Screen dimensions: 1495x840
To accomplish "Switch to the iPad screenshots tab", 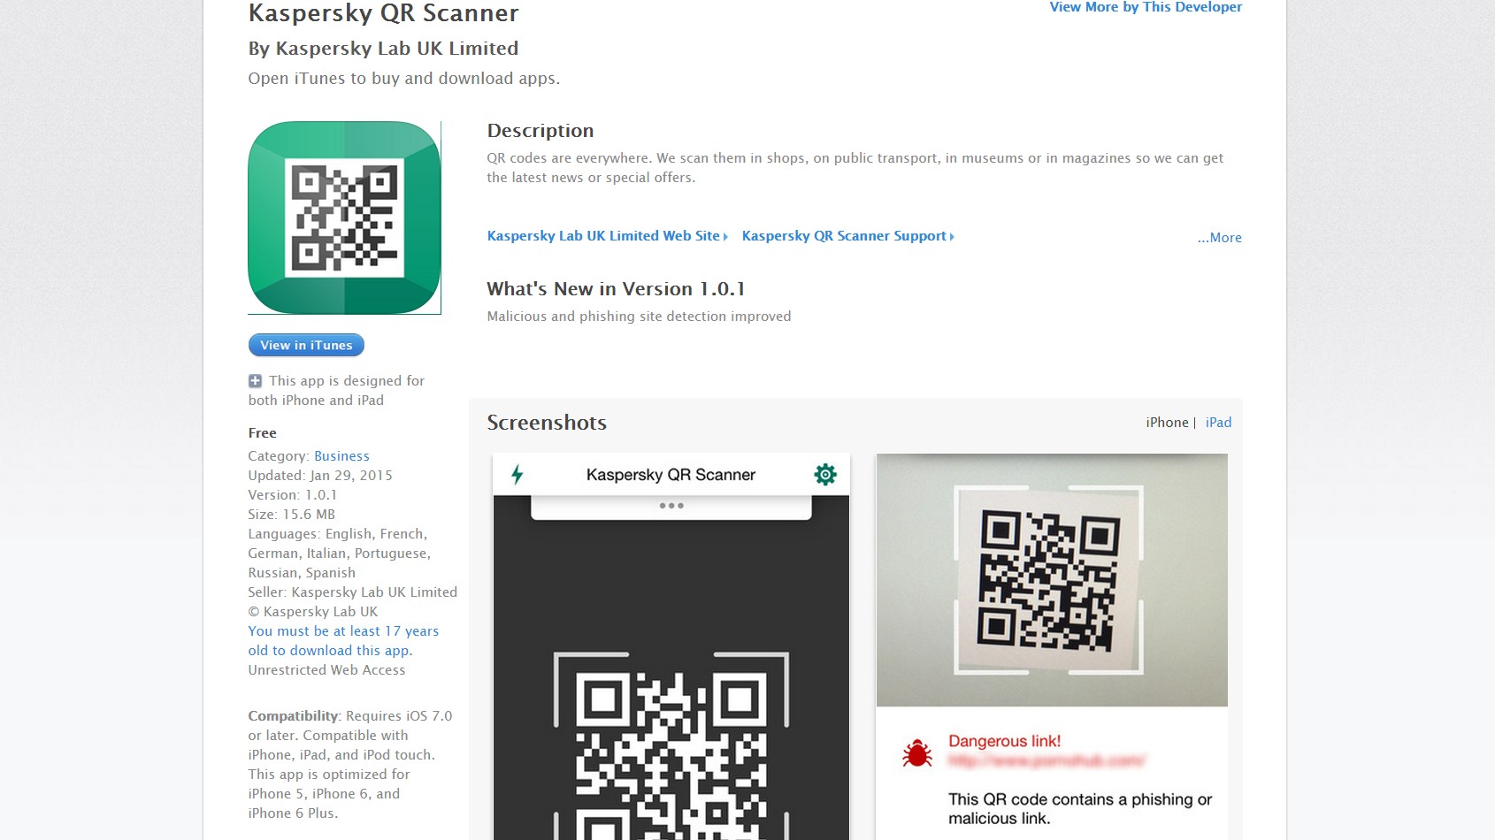I will pos(1218,423).
